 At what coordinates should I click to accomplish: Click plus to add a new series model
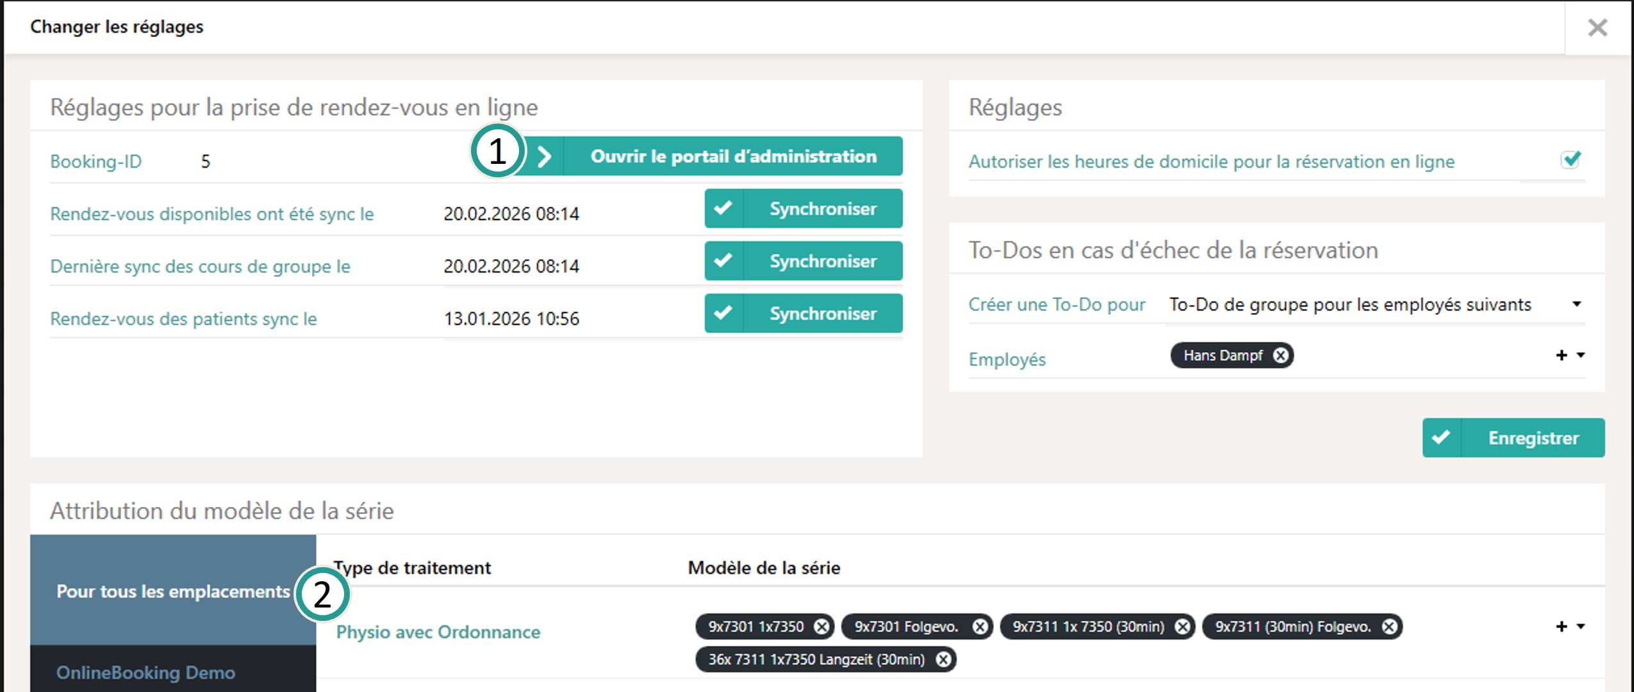[1562, 625]
